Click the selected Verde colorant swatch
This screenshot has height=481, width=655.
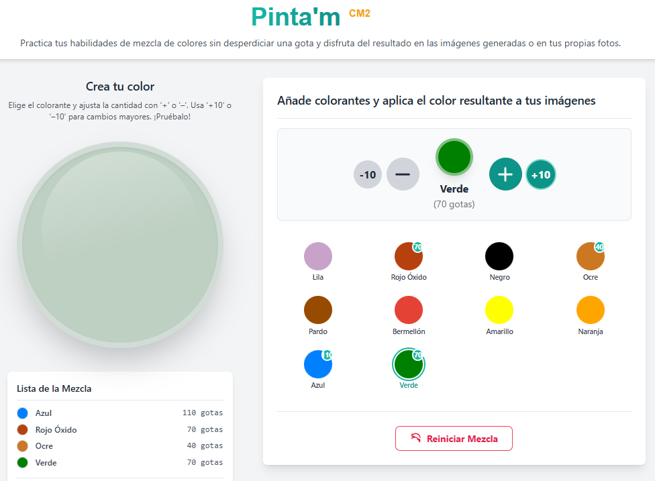(x=409, y=364)
